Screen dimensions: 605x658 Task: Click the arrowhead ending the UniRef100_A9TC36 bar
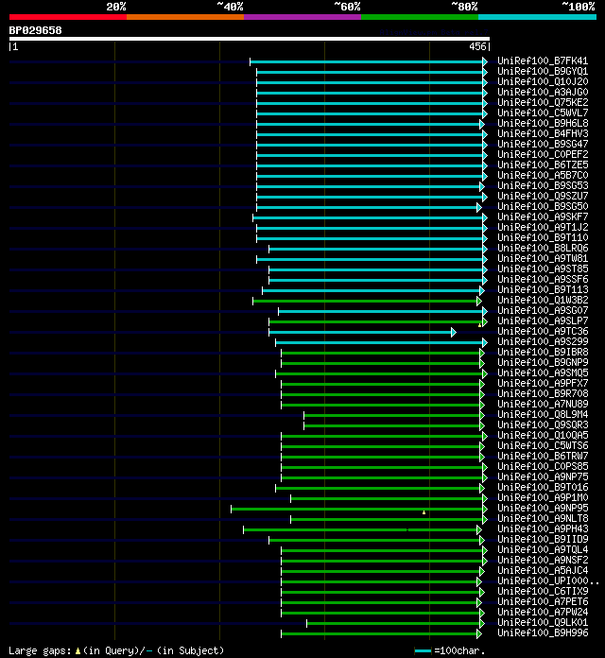[x=454, y=333]
